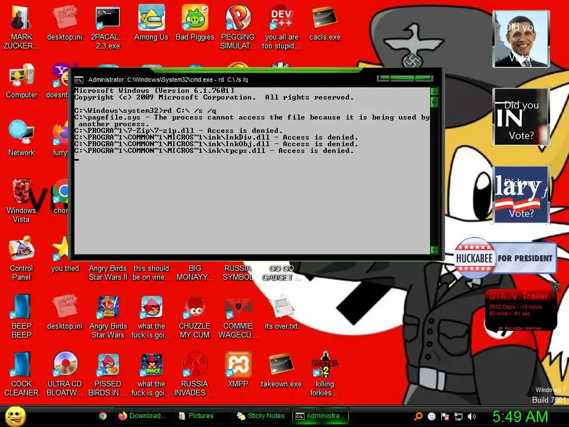Click the cmd vertical scrollbar thumb
Image resolution: width=569 pixels, height=427 pixels.
[x=434, y=102]
